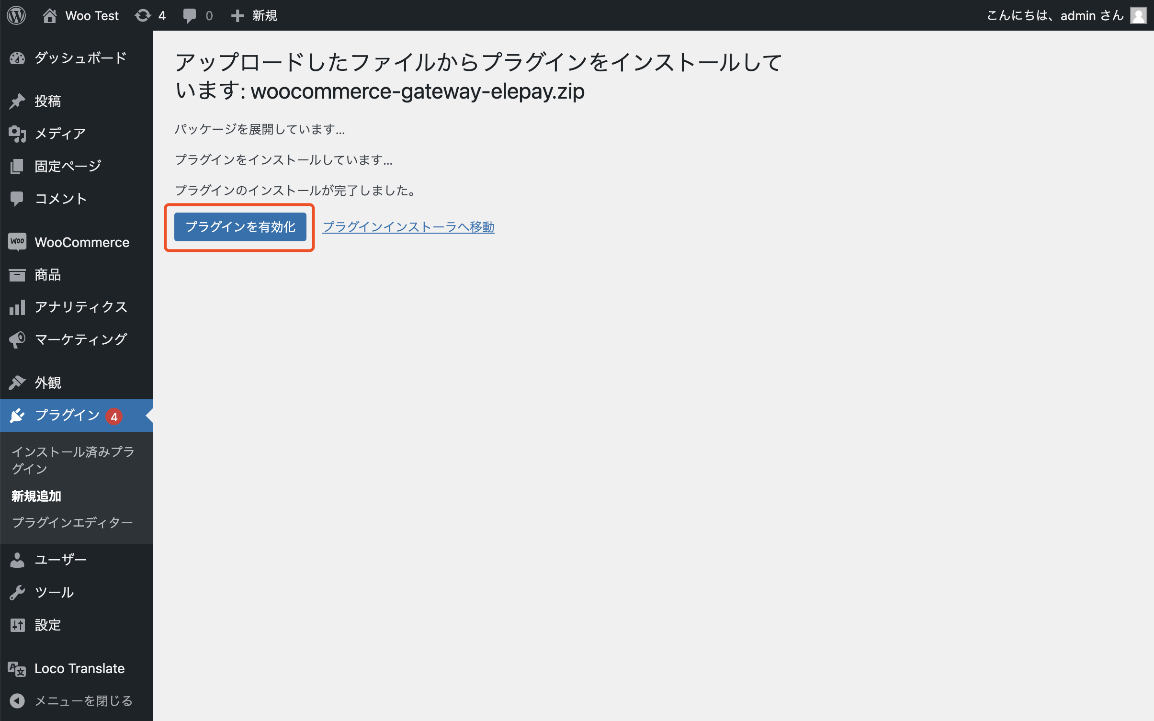Open Woo Test site home icon
Screen dimensions: 1154x721
50,15
